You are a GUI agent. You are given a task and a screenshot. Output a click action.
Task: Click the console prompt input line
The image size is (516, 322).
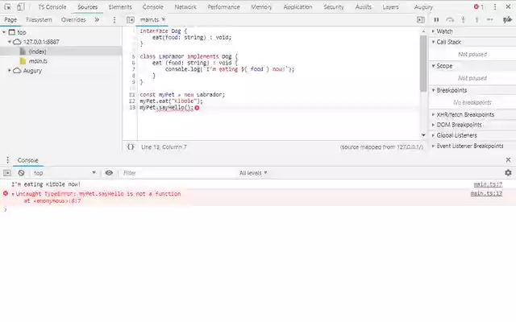click(x=258, y=209)
